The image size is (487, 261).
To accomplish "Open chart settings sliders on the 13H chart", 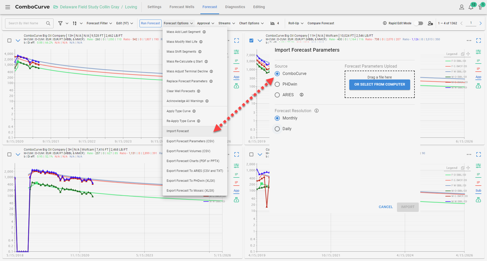I will coord(236,52).
